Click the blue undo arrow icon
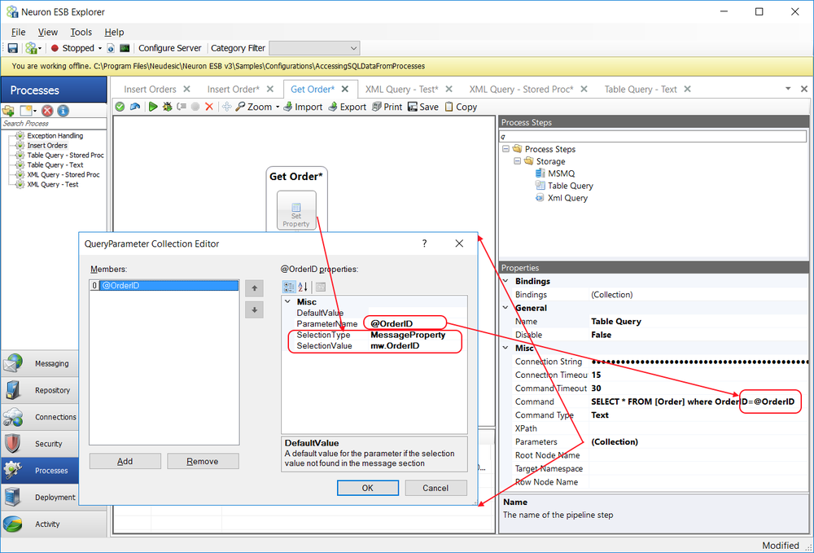814x553 pixels. [135, 107]
